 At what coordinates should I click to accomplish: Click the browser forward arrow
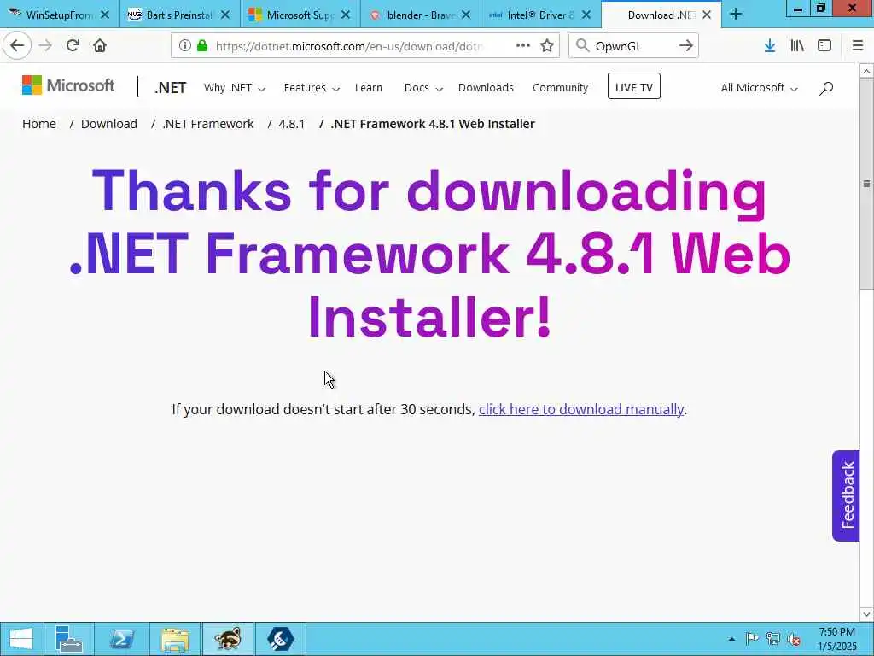45,45
